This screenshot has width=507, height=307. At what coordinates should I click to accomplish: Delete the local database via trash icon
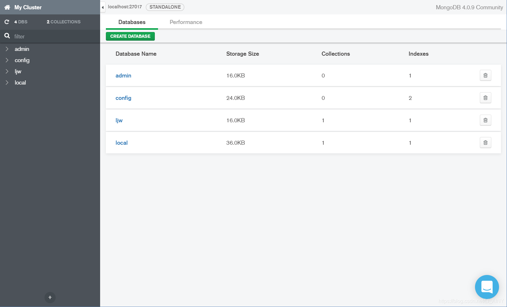pyautogui.click(x=485, y=142)
